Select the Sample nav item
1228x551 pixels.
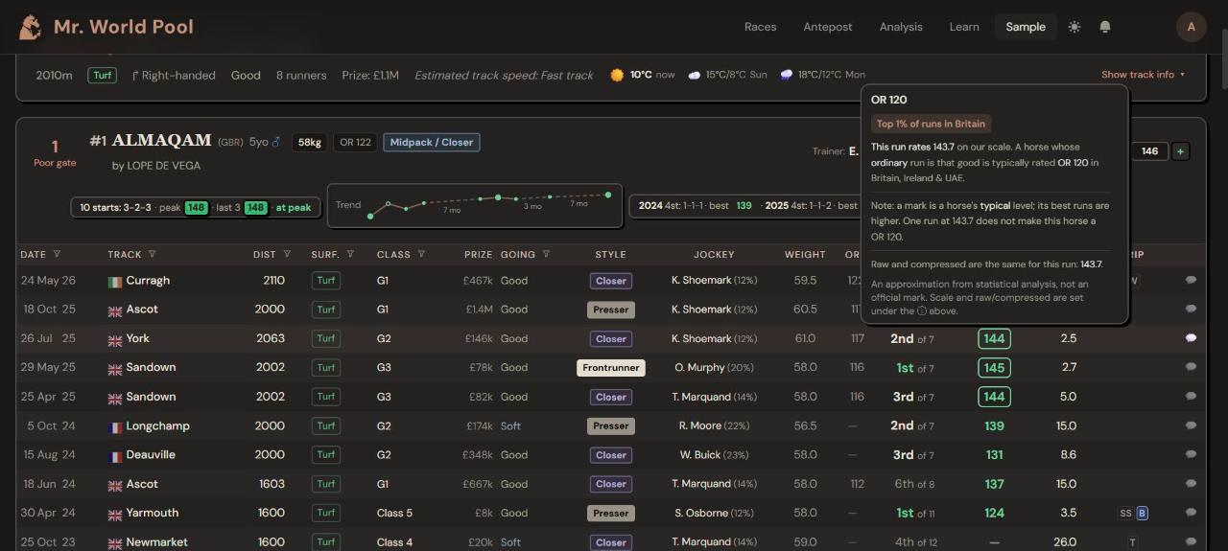tap(1026, 27)
